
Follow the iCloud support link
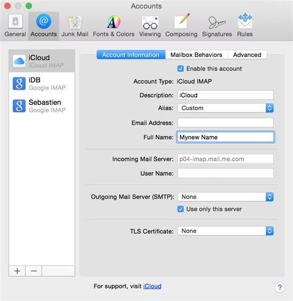(152, 286)
